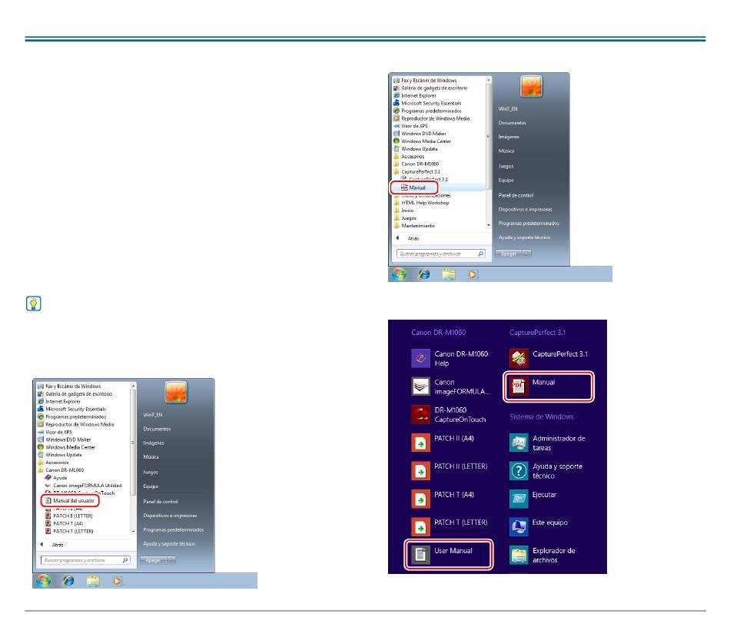The image size is (730, 617).
Task: Click file explorer taskbar icon below CapturePerfect Manual menu
Action: [x=449, y=274]
